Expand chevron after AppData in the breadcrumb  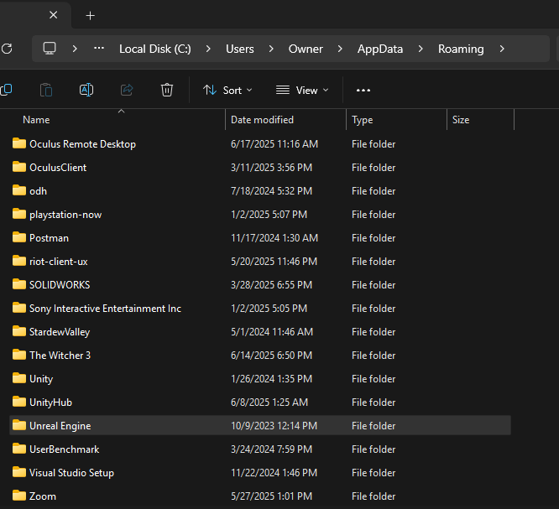pyautogui.click(x=421, y=49)
